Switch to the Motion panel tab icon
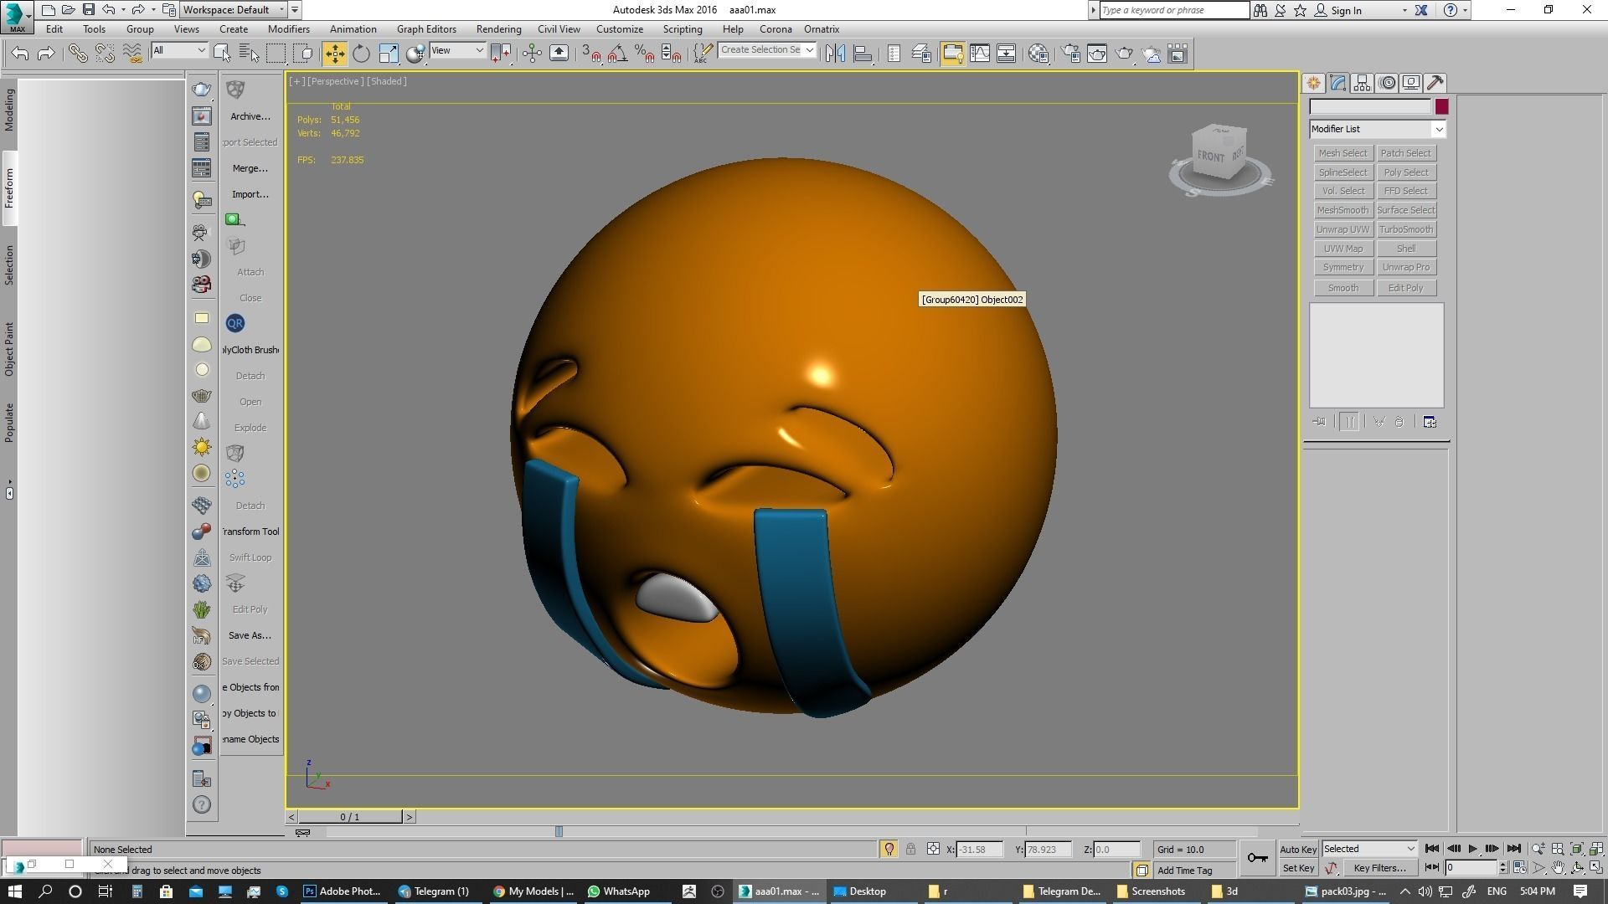Screen dimensions: 1608x904 (1387, 83)
